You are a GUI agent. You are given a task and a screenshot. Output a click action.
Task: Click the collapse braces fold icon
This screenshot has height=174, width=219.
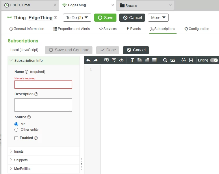(183, 60)
